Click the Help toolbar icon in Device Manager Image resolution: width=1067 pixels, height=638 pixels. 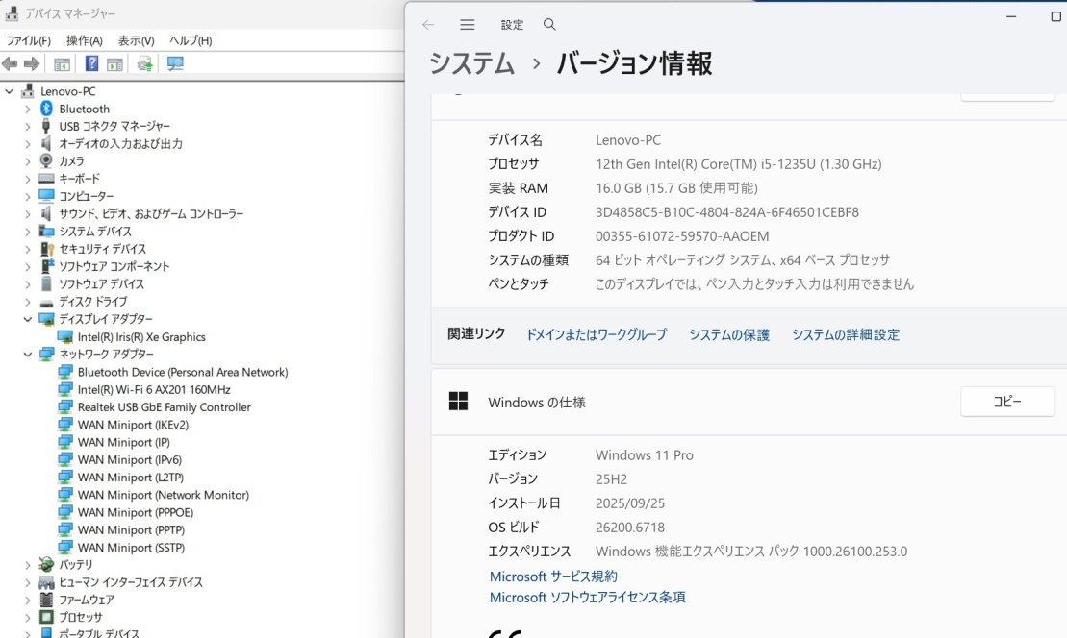click(x=91, y=64)
